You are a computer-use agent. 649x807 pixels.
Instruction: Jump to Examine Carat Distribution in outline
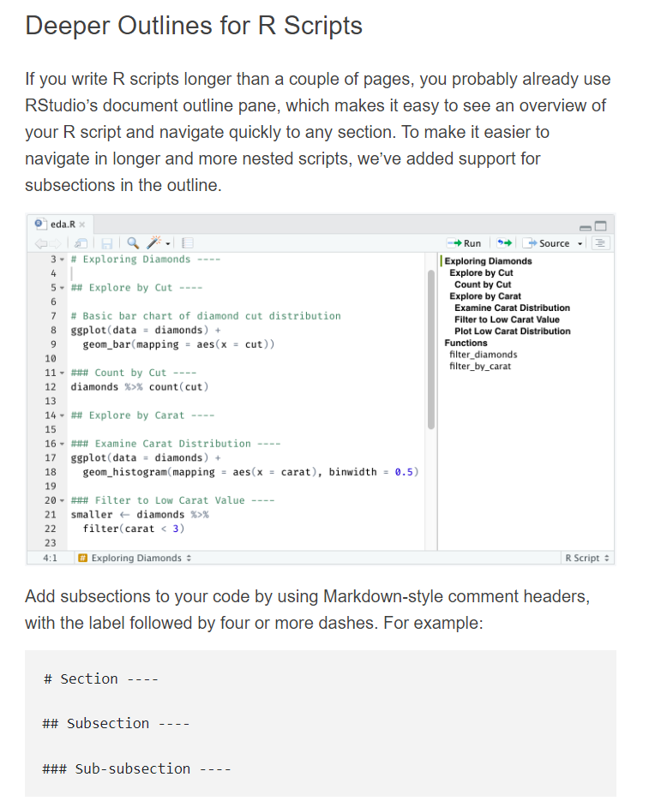512,308
